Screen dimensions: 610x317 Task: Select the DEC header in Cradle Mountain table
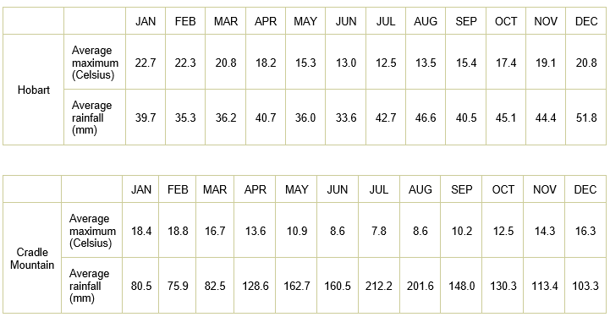tap(585, 189)
